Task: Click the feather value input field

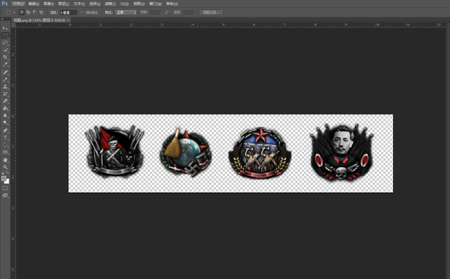Action: pyautogui.click(x=68, y=13)
